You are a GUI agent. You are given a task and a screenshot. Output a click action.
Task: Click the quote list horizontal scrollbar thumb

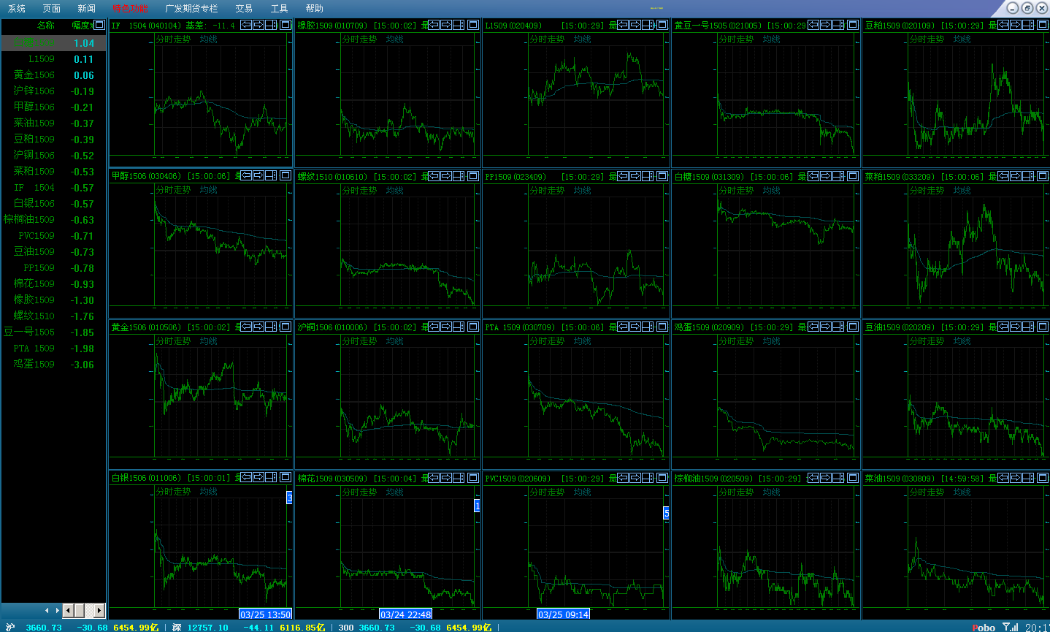click(79, 610)
